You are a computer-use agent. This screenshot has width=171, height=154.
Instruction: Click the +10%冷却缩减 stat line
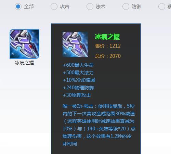pos(79,80)
